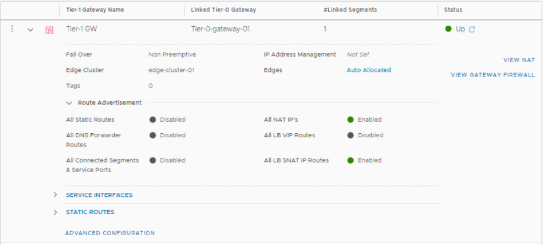
Task: Collapse the Tier-1 GW row chevron
Action: click(31, 30)
